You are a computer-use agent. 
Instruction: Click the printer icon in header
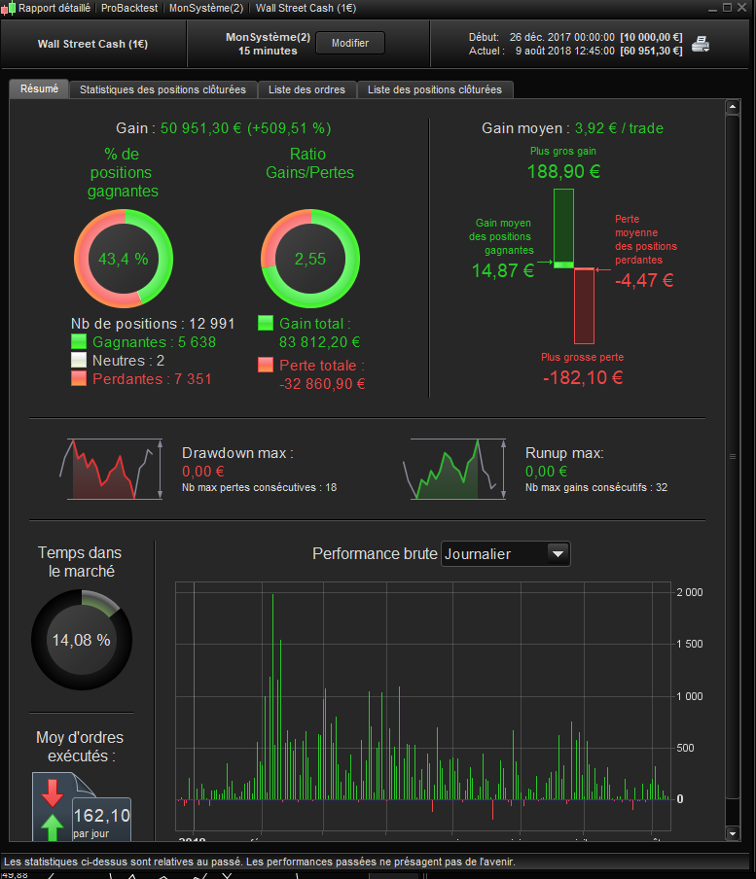tap(701, 44)
